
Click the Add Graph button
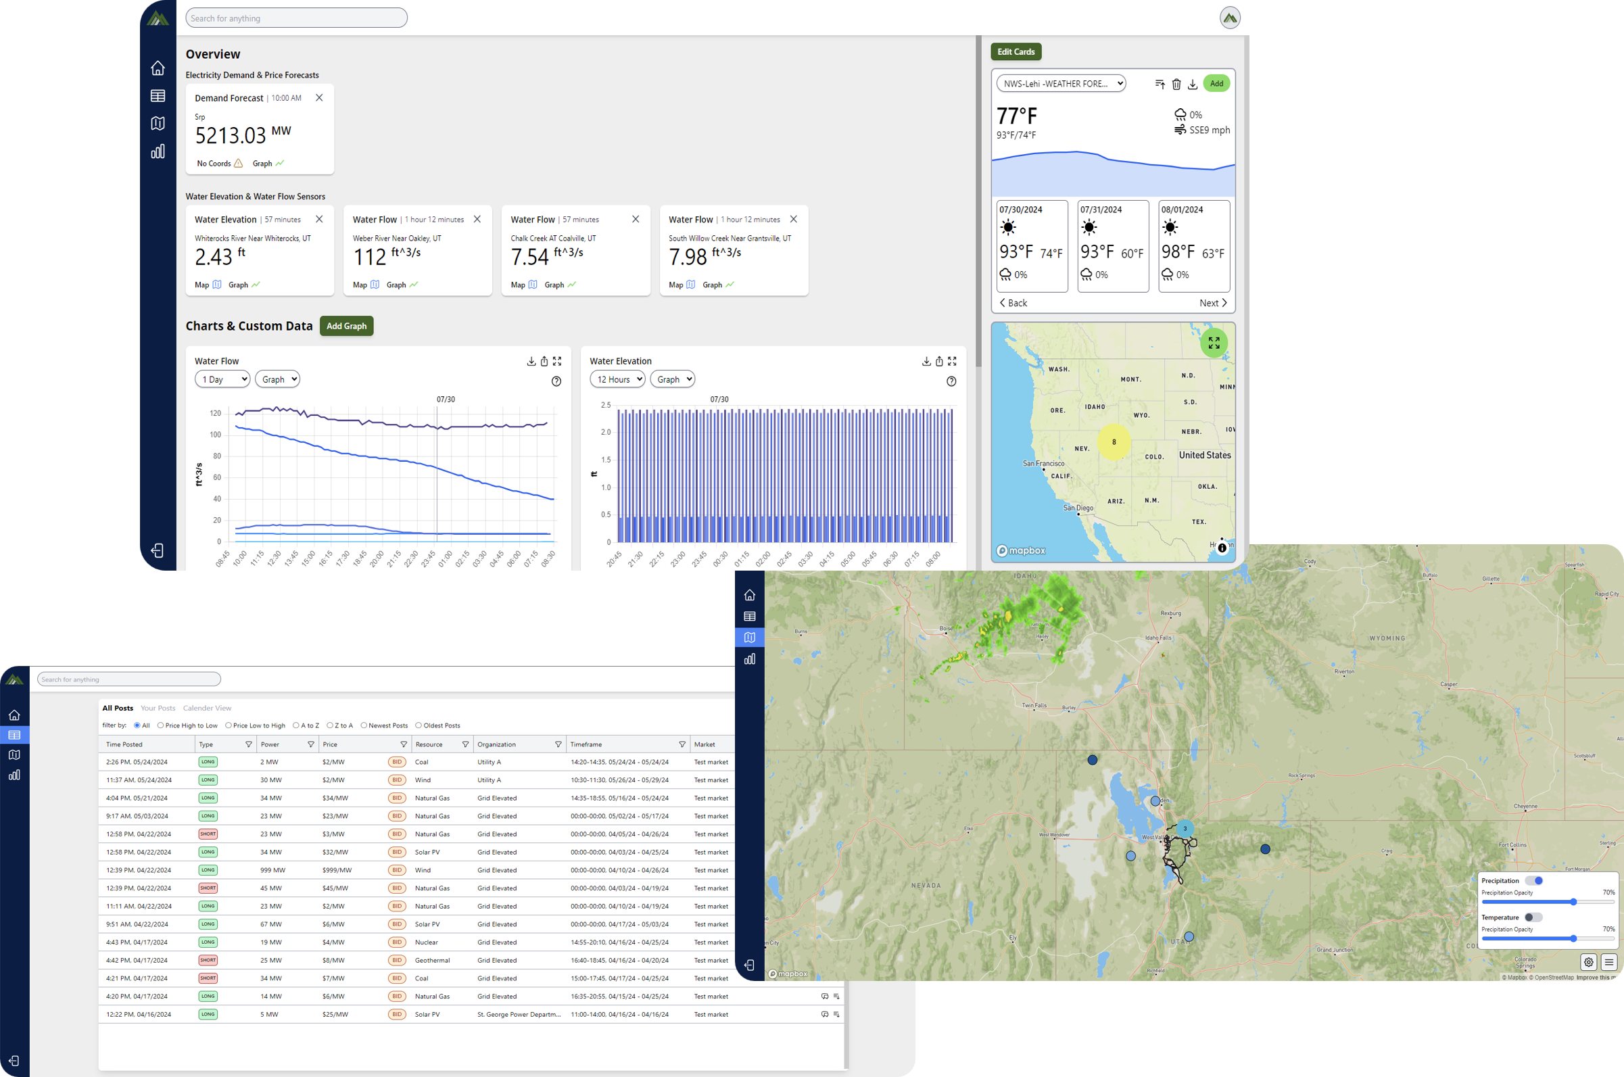(346, 327)
